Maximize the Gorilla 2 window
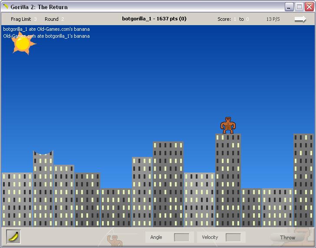 coord(299,7)
